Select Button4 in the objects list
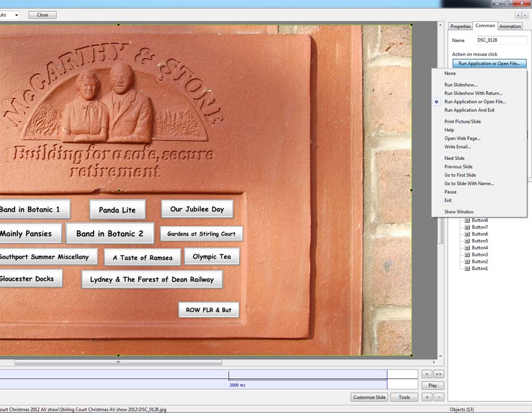 tap(480, 248)
